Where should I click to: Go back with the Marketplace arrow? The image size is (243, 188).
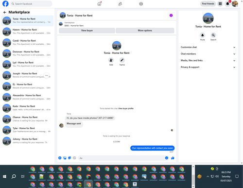(x=5, y=12)
